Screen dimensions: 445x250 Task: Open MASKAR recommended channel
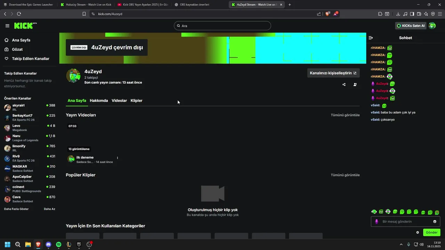point(30,168)
